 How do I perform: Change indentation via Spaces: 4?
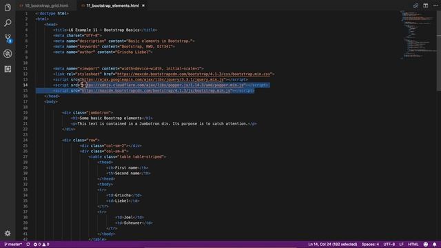(370, 245)
